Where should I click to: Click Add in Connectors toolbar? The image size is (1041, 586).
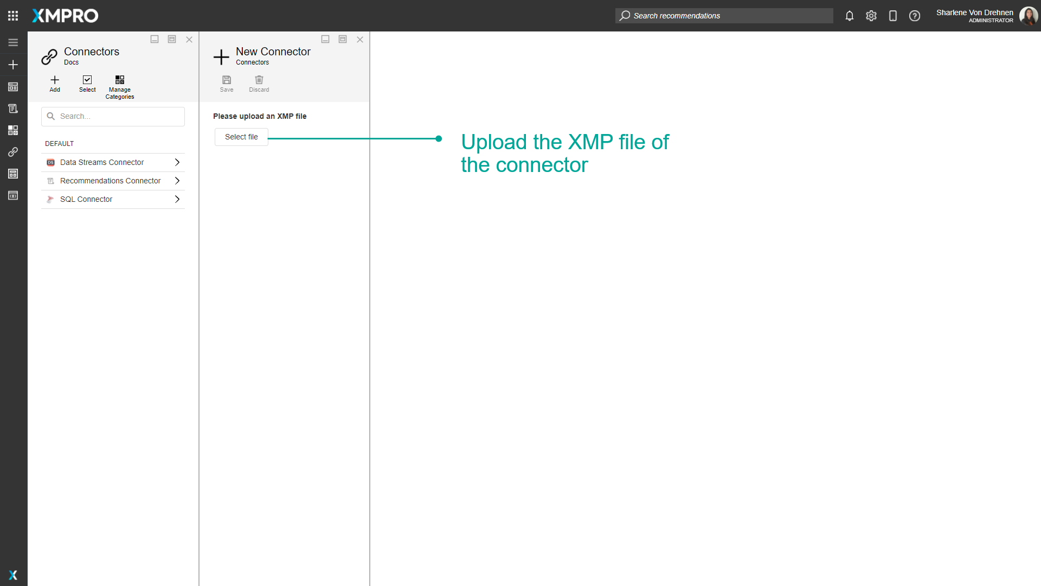click(x=55, y=84)
